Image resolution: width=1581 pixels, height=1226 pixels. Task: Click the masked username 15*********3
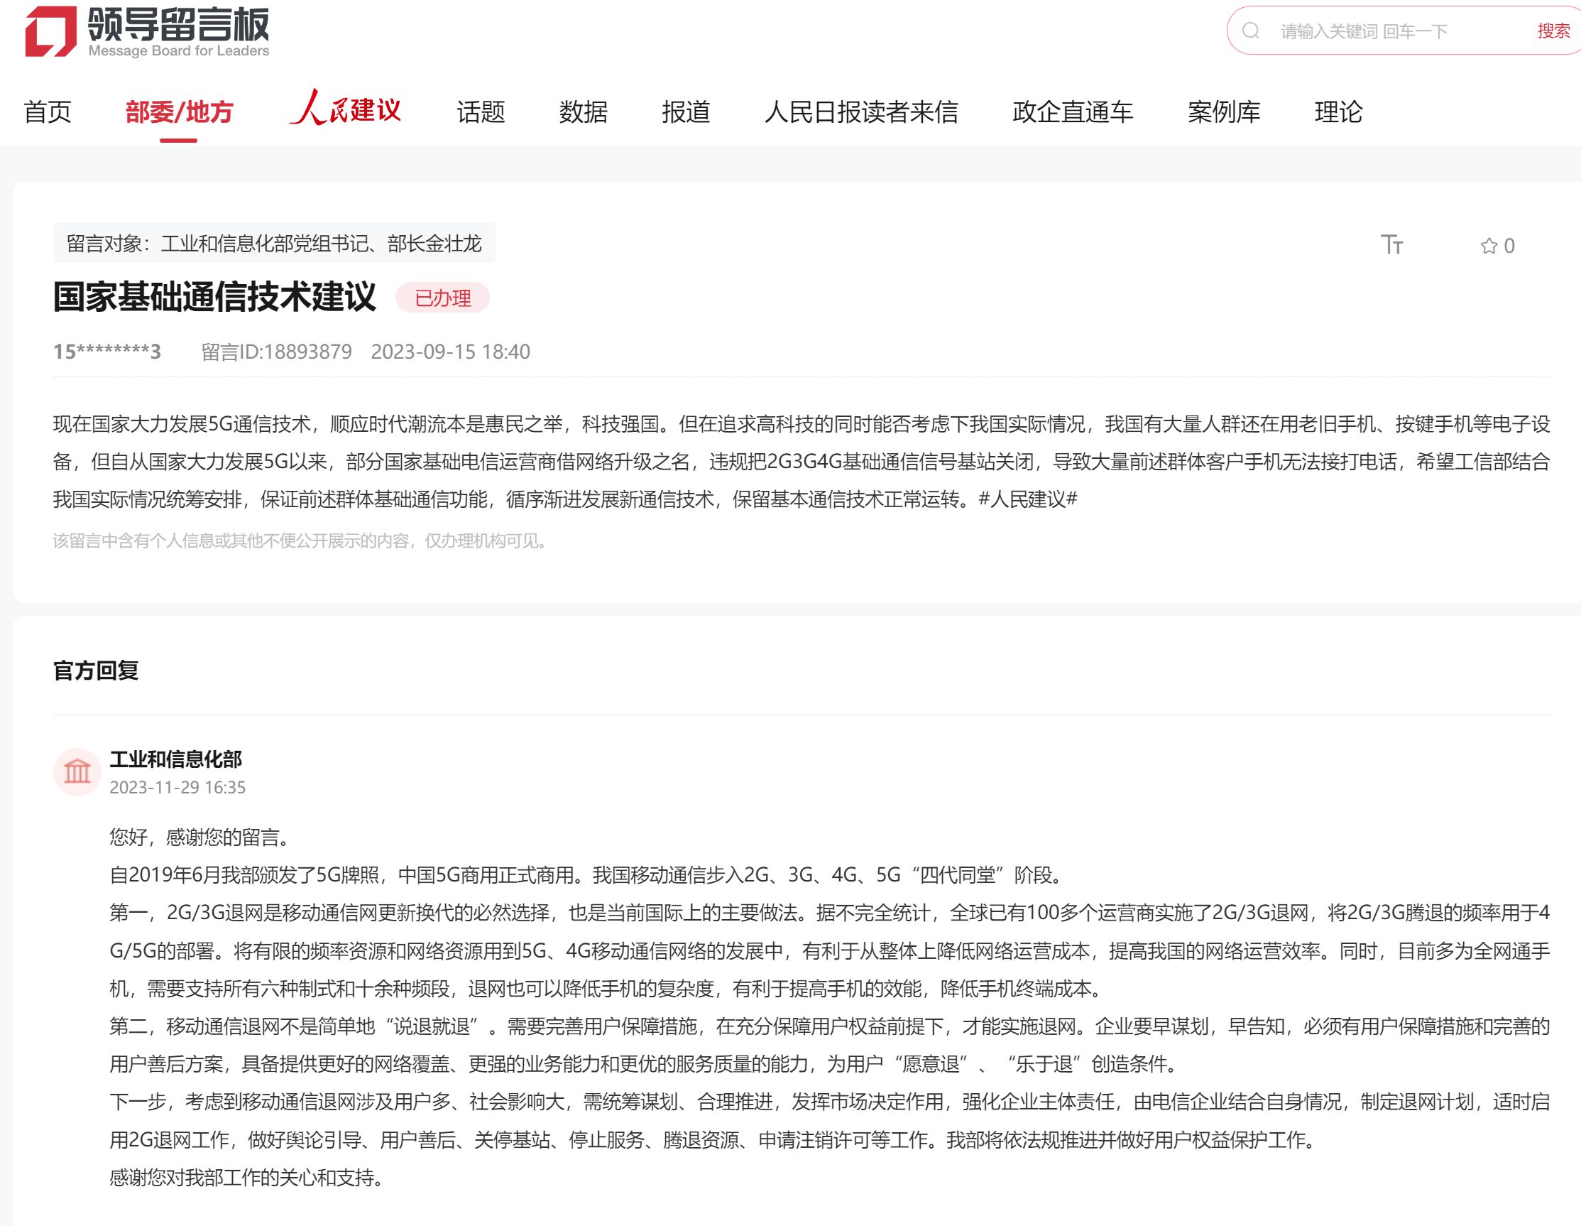pyautogui.click(x=107, y=352)
